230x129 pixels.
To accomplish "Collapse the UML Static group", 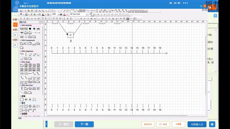I will 20,62.
